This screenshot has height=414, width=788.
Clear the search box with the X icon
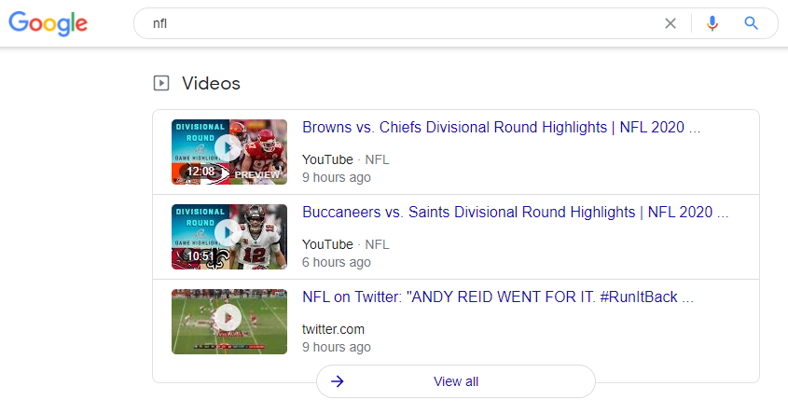670,23
